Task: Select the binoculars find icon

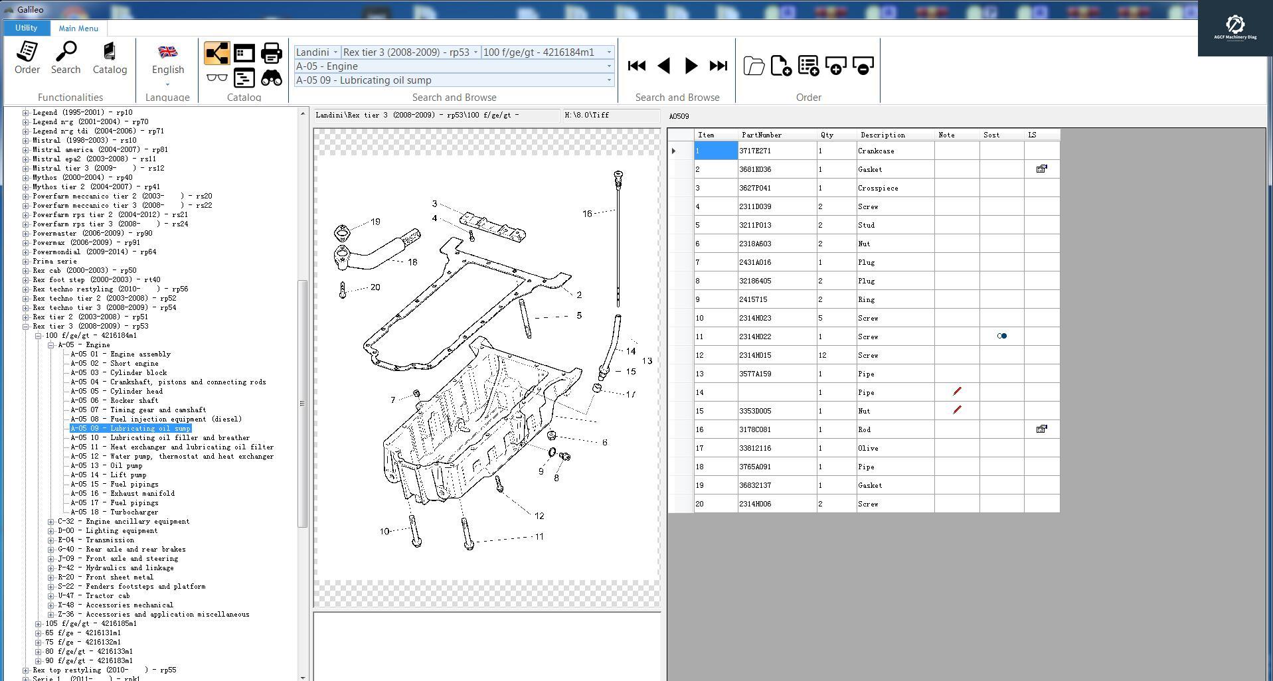Action: pyautogui.click(x=271, y=78)
